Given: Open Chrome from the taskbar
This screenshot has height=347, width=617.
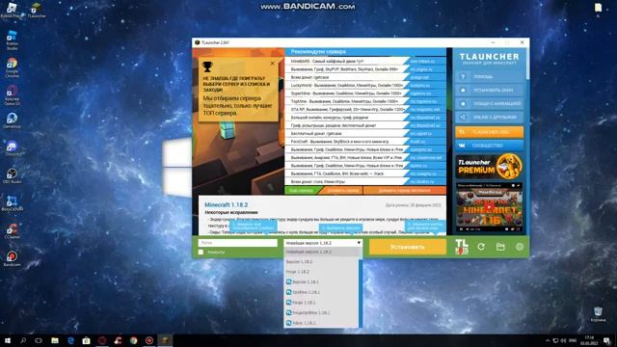Looking at the screenshot, I should (133, 340).
